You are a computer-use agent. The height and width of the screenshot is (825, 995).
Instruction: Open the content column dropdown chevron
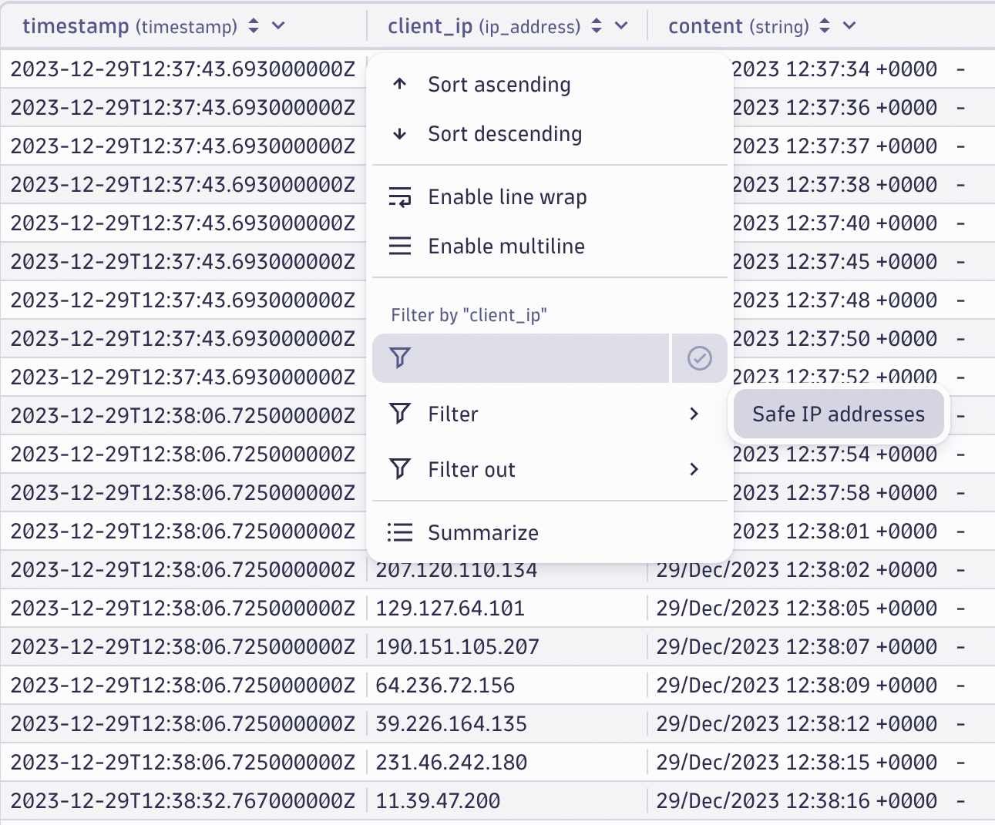pyautogui.click(x=848, y=25)
